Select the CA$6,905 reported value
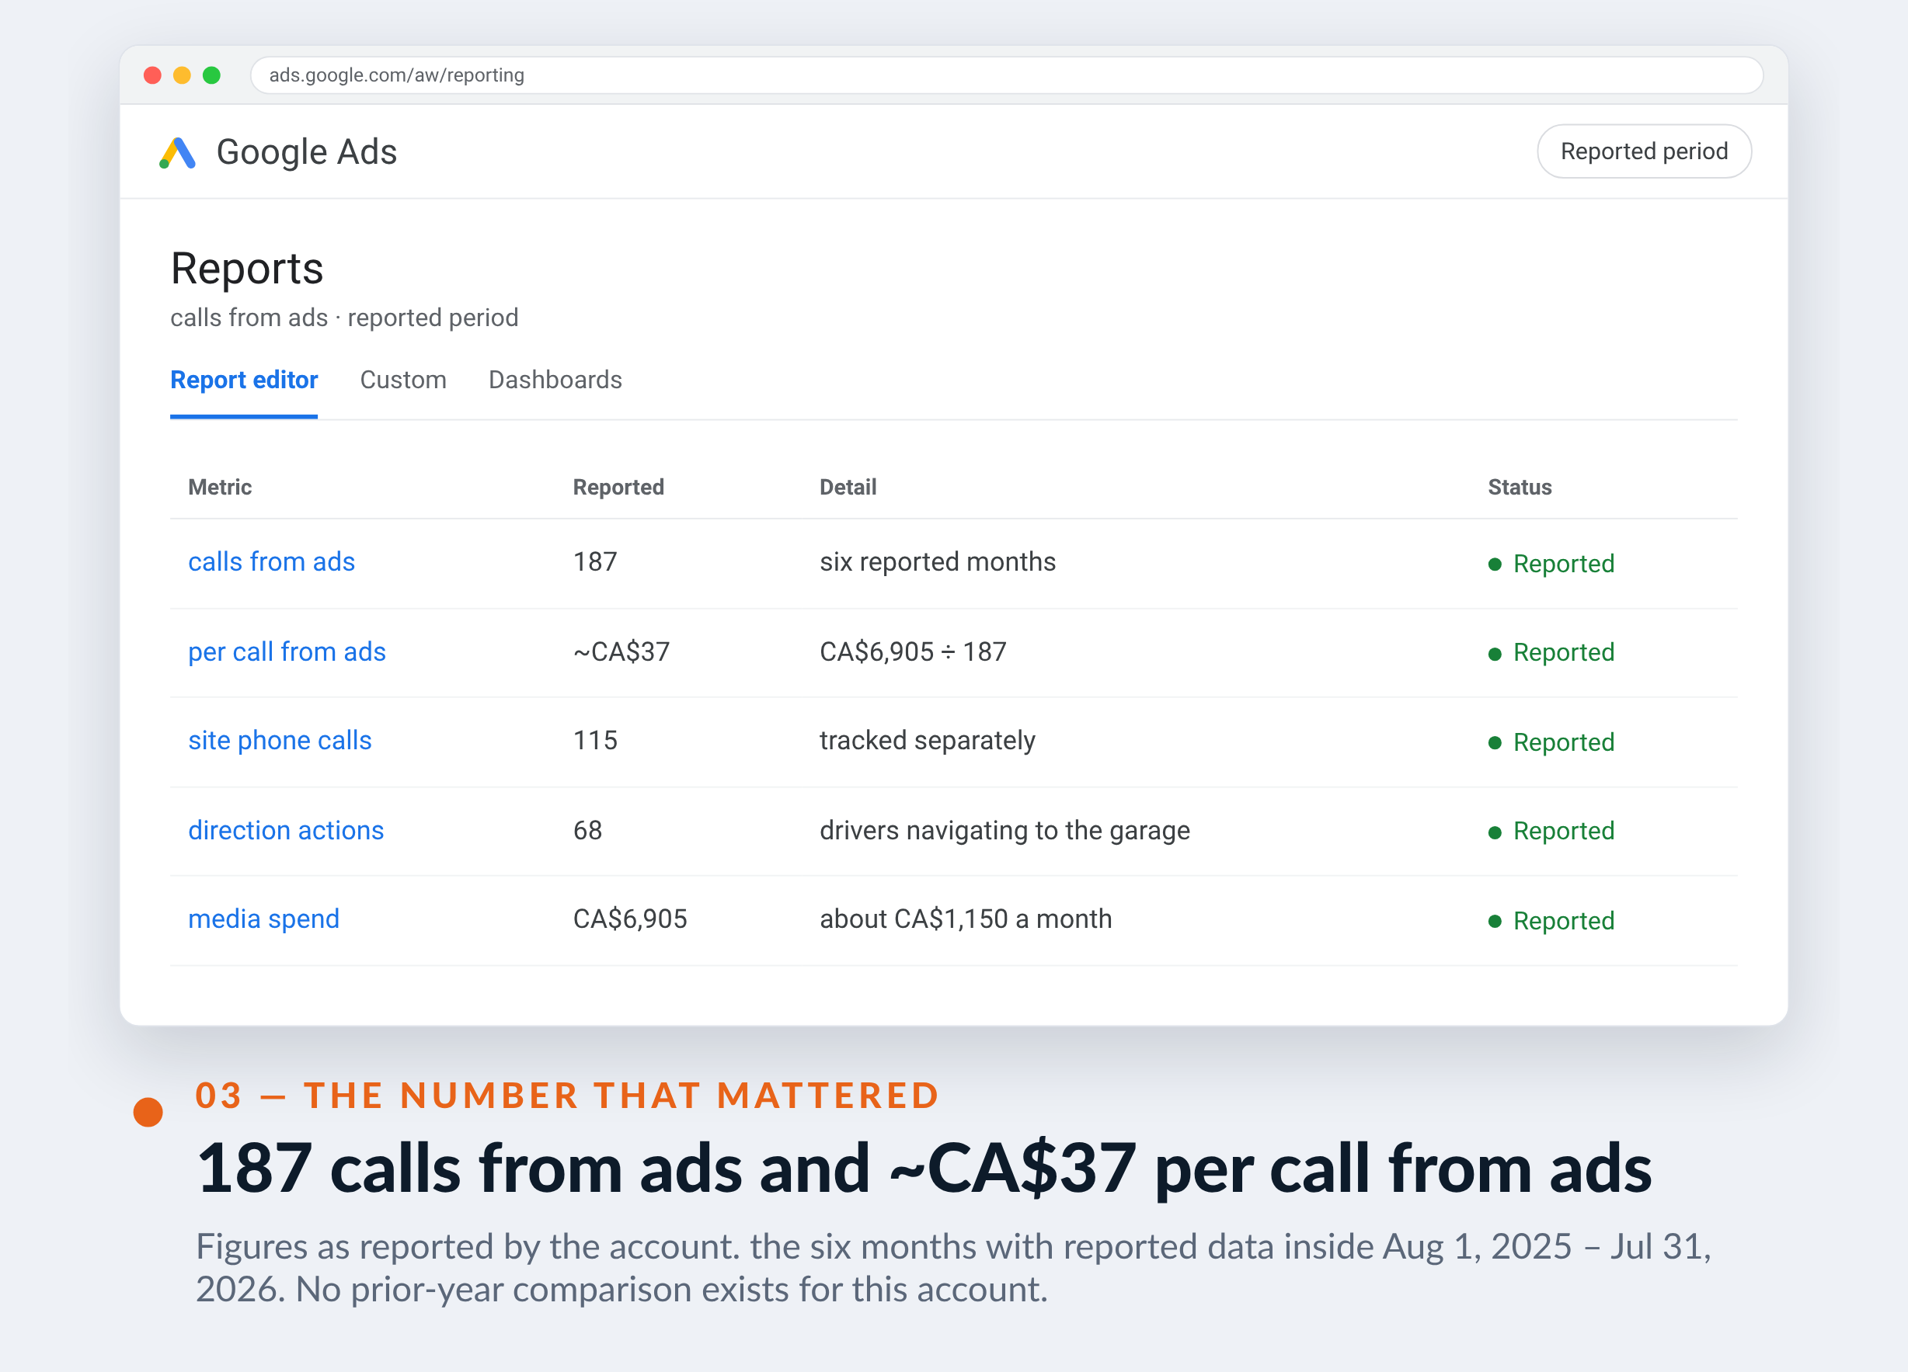 [x=630, y=919]
